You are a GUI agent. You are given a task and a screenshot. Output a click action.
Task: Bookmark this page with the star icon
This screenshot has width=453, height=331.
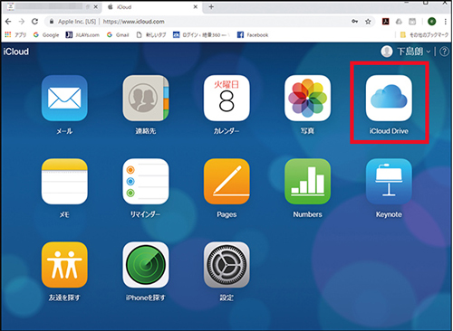click(368, 22)
